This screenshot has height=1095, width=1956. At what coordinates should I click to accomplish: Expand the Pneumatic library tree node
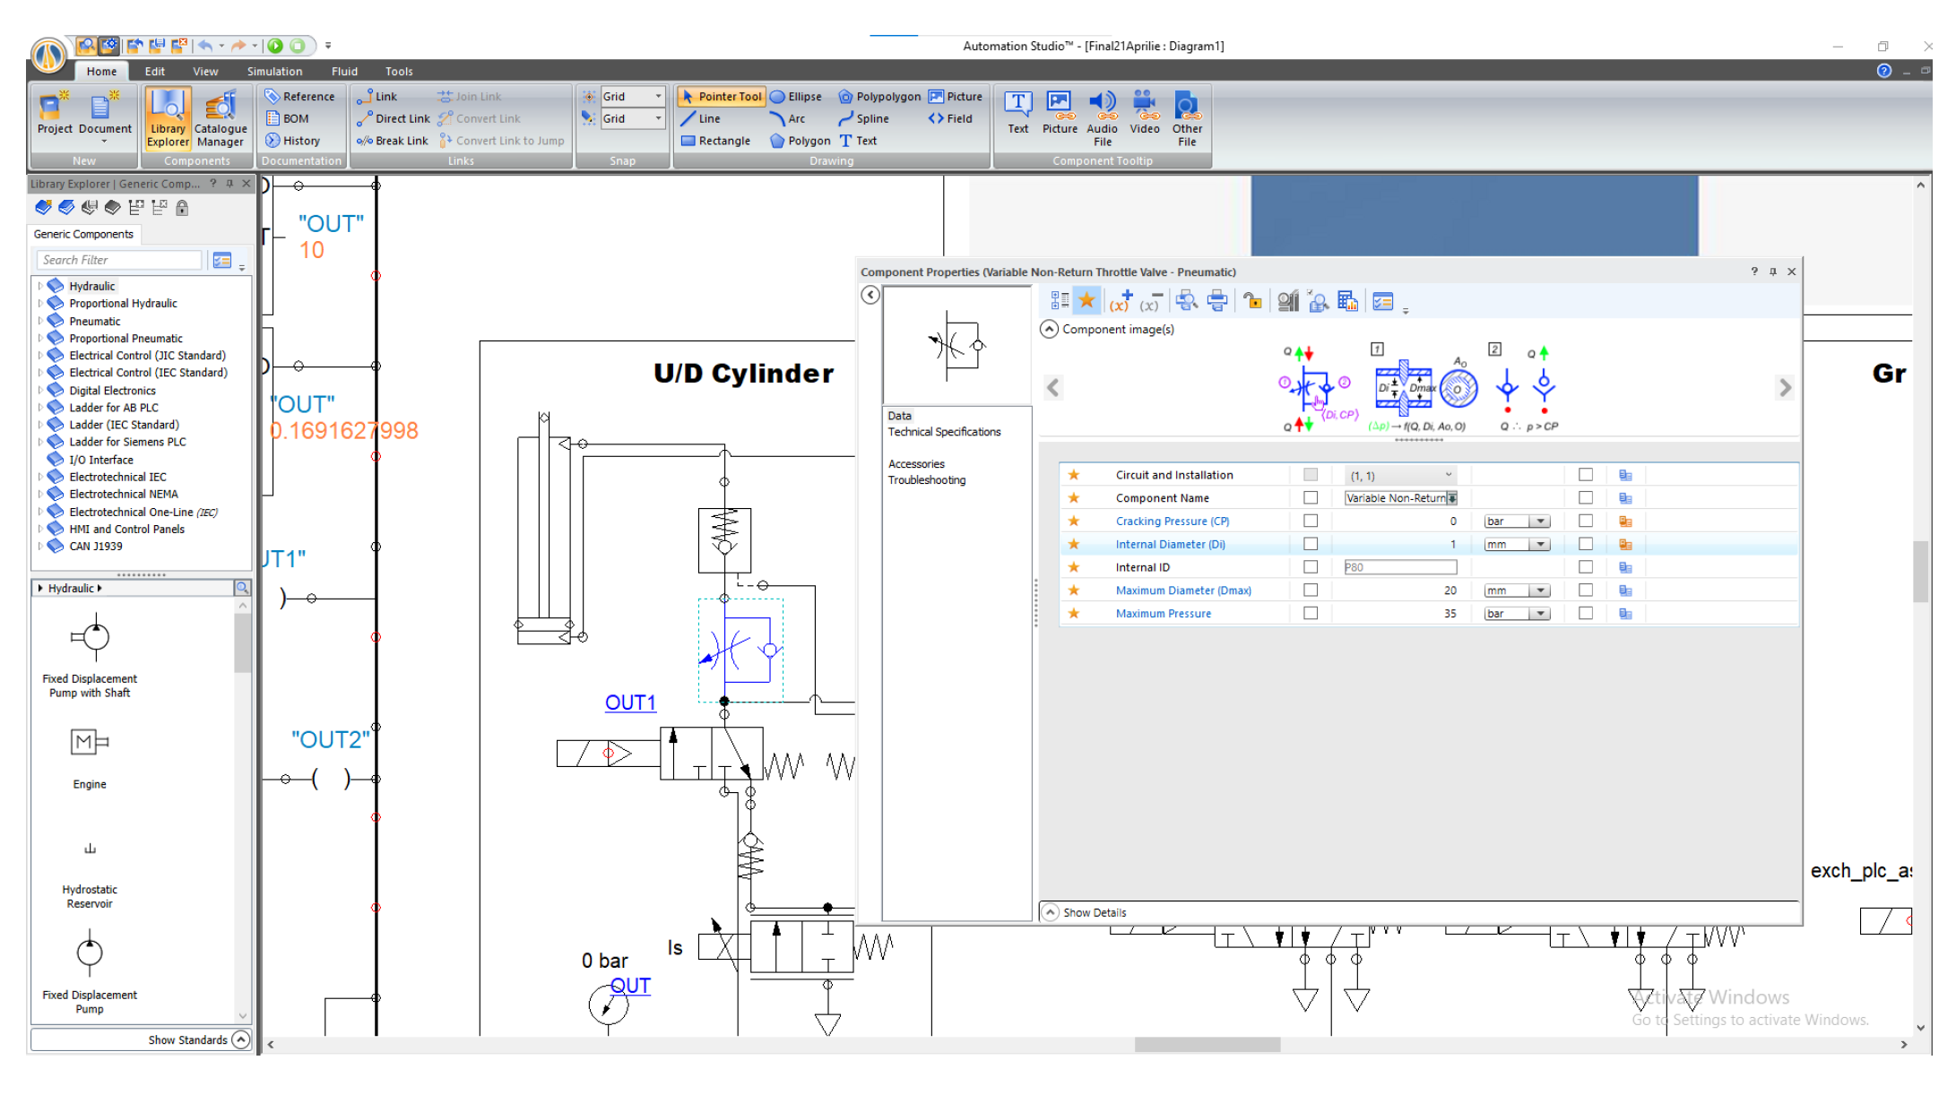tap(40, 321)
